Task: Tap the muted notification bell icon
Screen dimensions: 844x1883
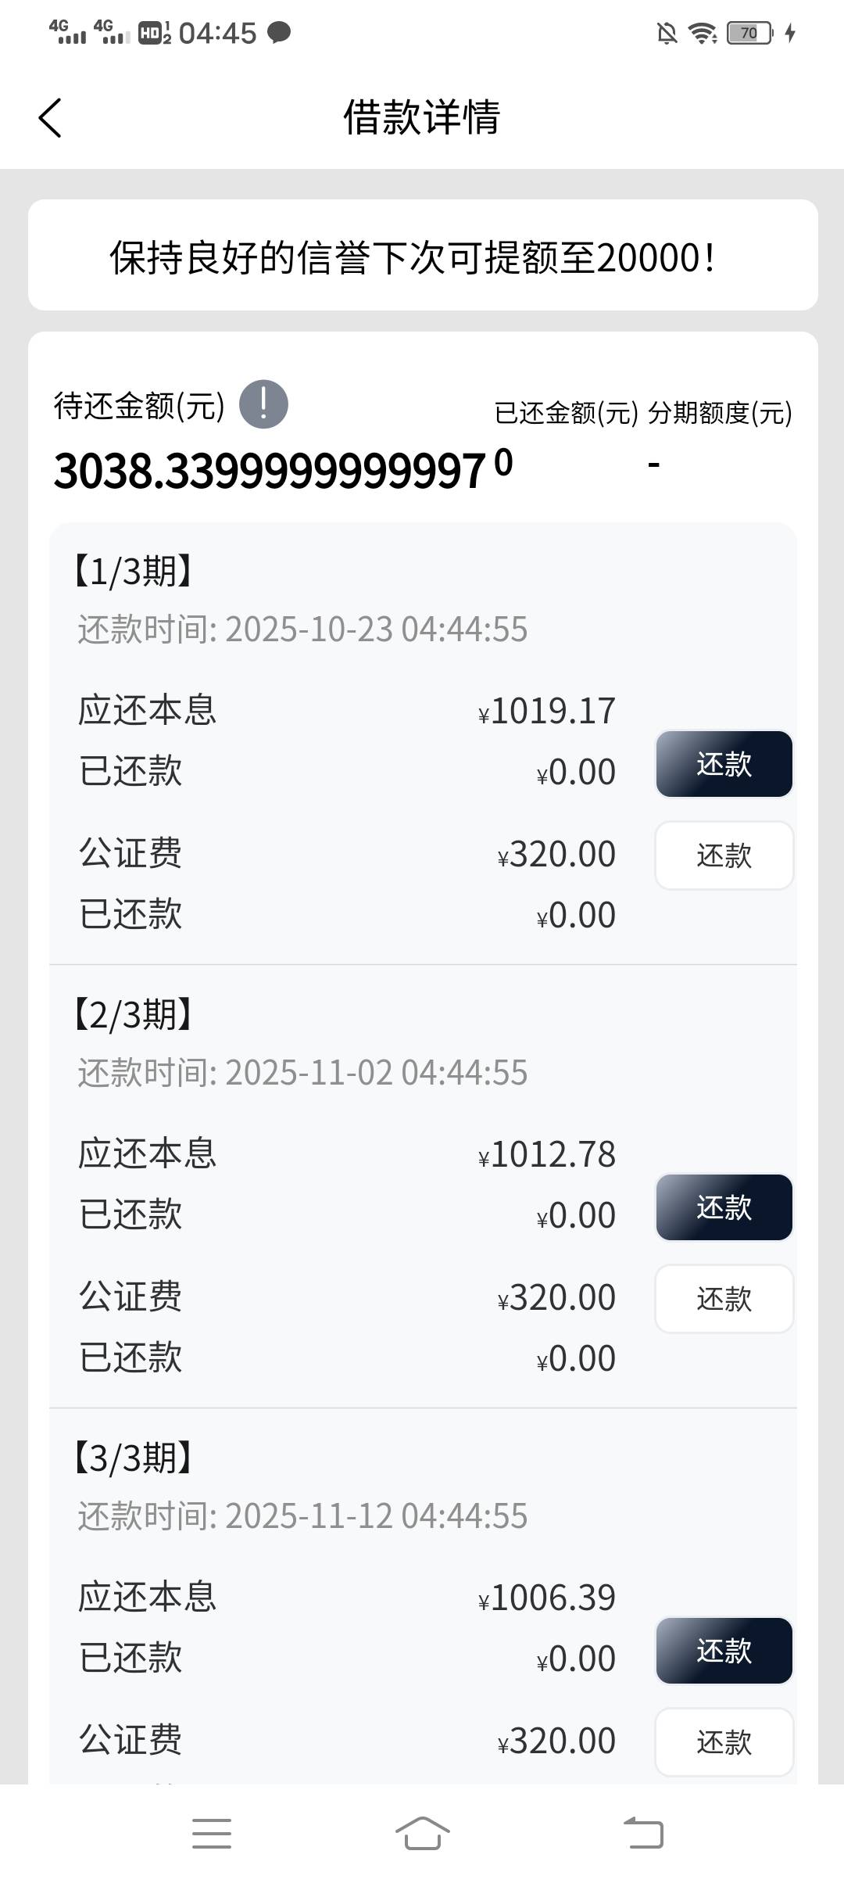Action: click(667, 33)
